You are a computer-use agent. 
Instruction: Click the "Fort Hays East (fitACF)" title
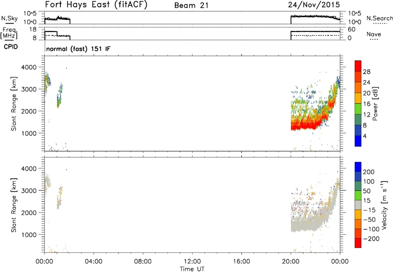point(96,5)
